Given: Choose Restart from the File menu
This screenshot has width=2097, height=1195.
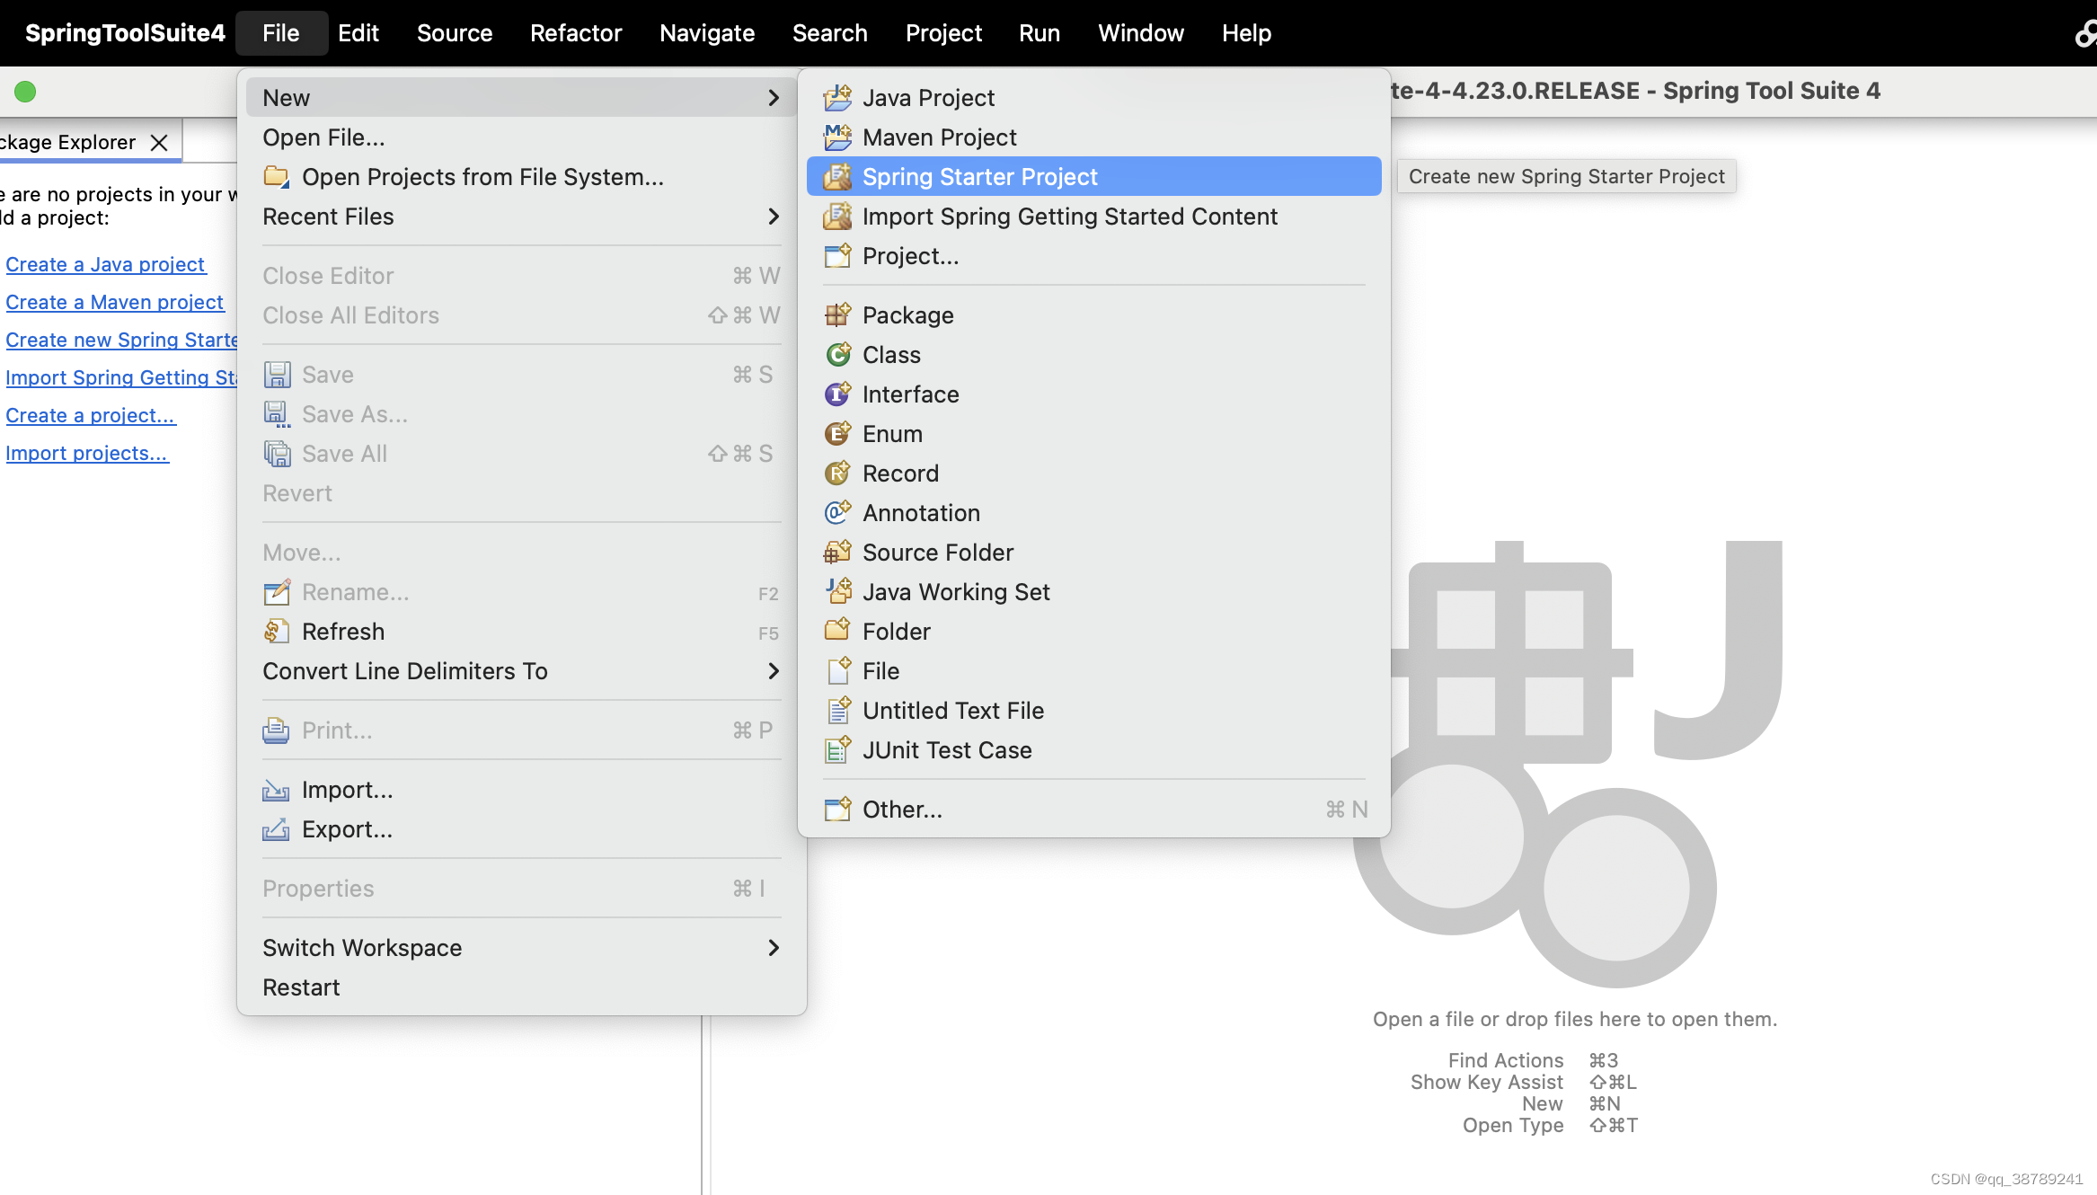Looking at the screenshot, I should click(x=301, y=987).
